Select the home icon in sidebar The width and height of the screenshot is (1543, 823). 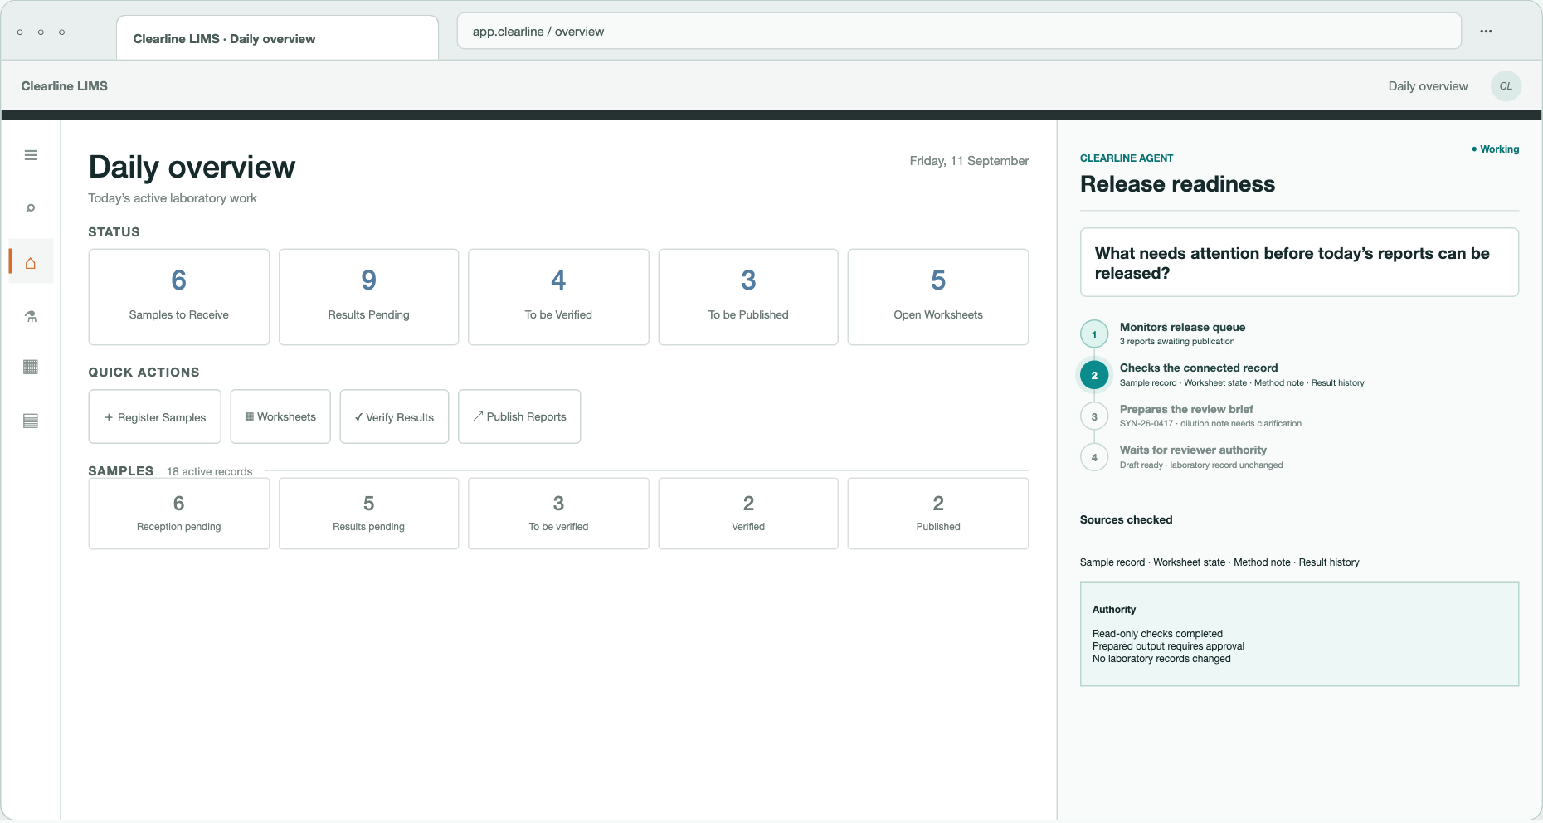coord(31,261)
